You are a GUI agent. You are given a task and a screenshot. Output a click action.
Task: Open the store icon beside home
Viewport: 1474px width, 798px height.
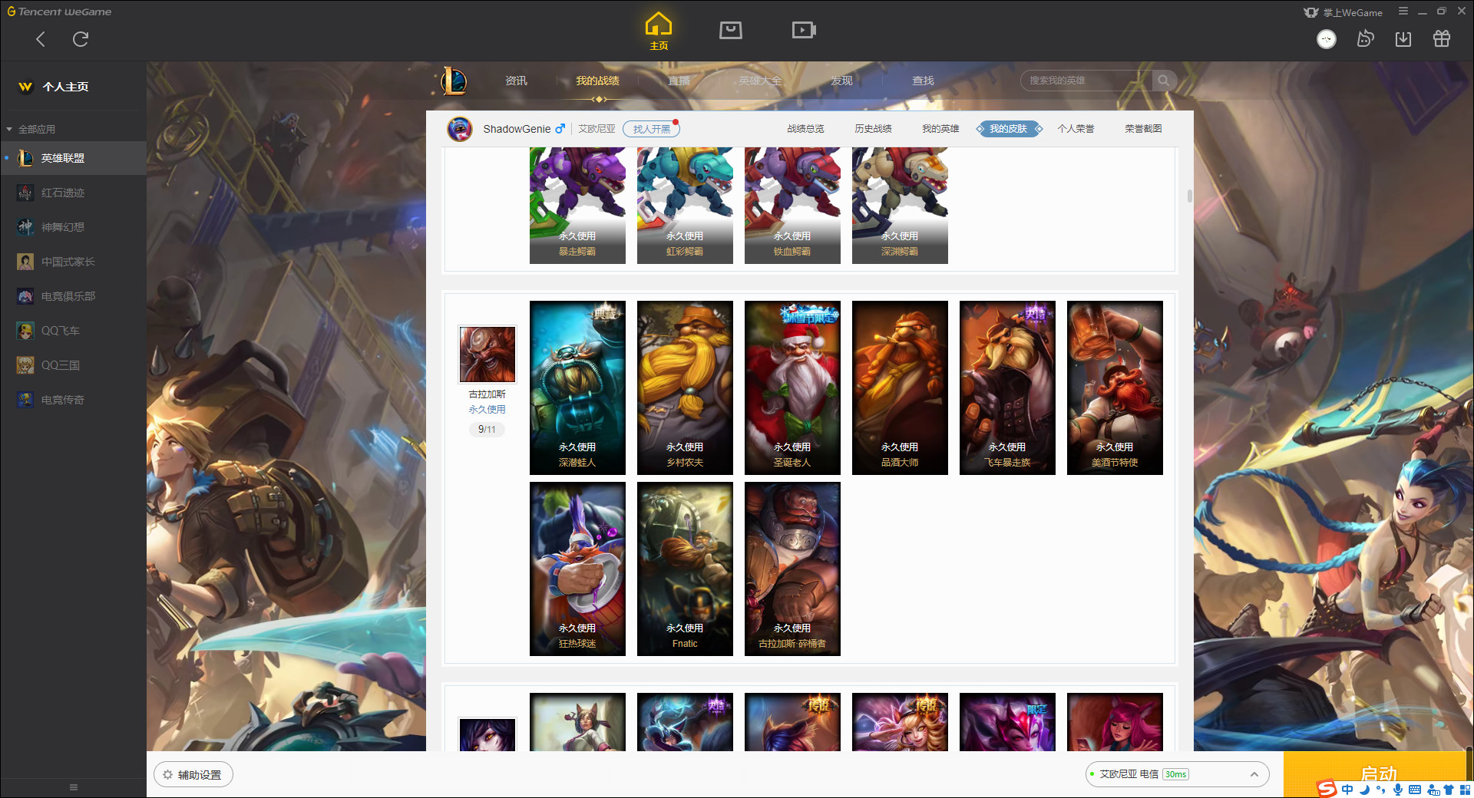coord(731,30)
